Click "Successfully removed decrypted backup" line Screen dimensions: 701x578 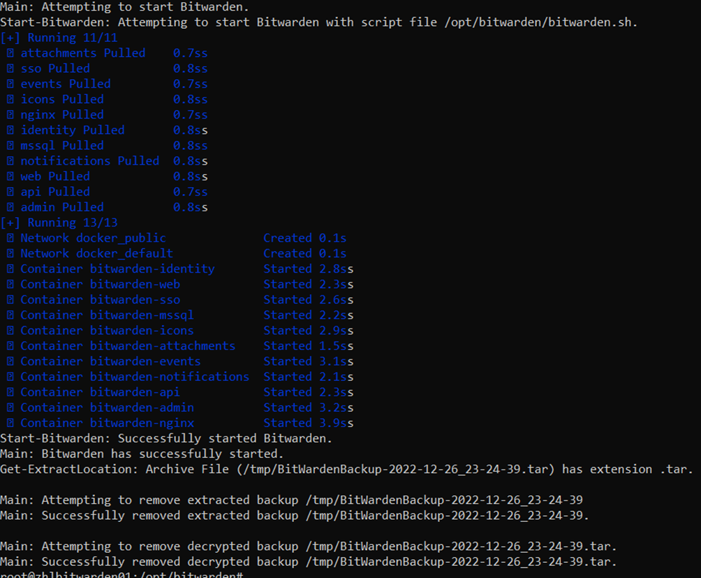coord(308,562)
